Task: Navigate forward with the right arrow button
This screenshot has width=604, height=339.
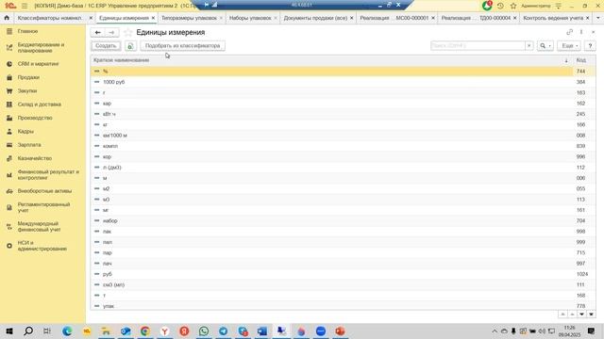Action: (x=111, y=32)
